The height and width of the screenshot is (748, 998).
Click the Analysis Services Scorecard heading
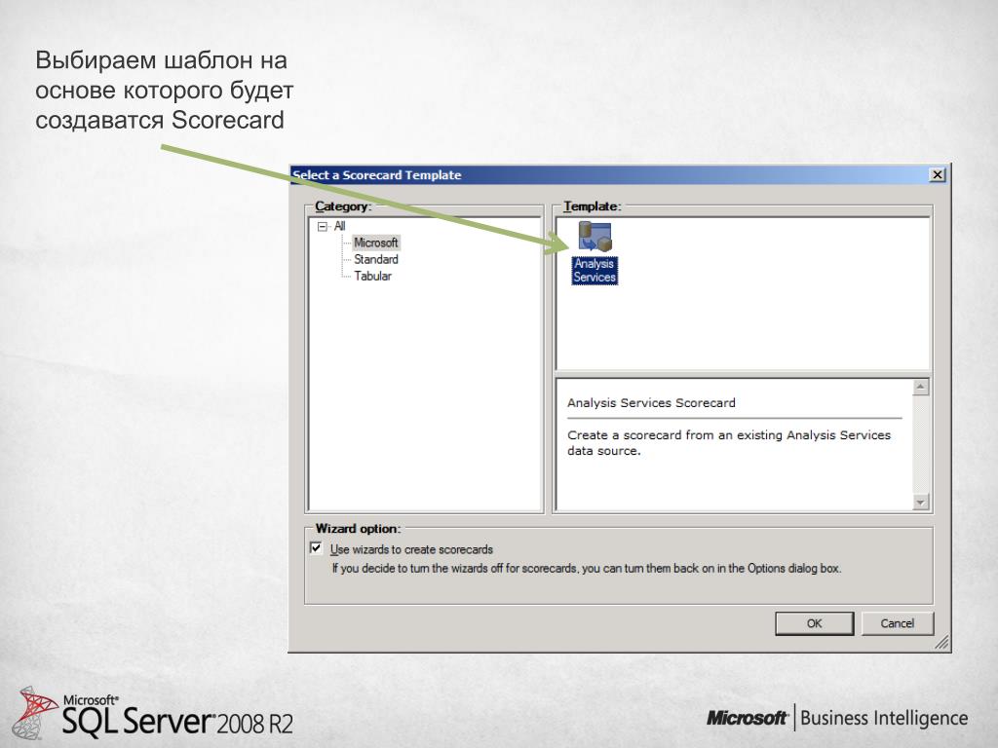point(651,402)
